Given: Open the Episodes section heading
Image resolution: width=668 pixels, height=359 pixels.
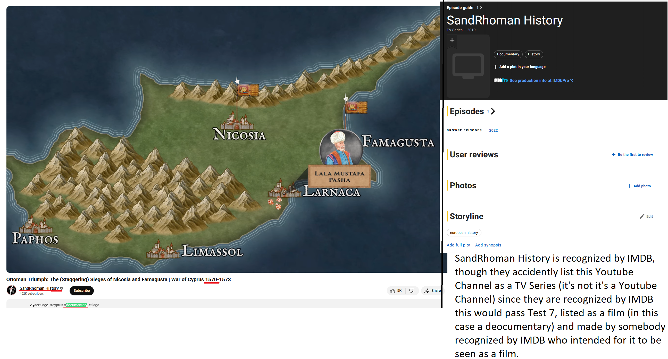Looking at the screenshot, I should point(467,111).
